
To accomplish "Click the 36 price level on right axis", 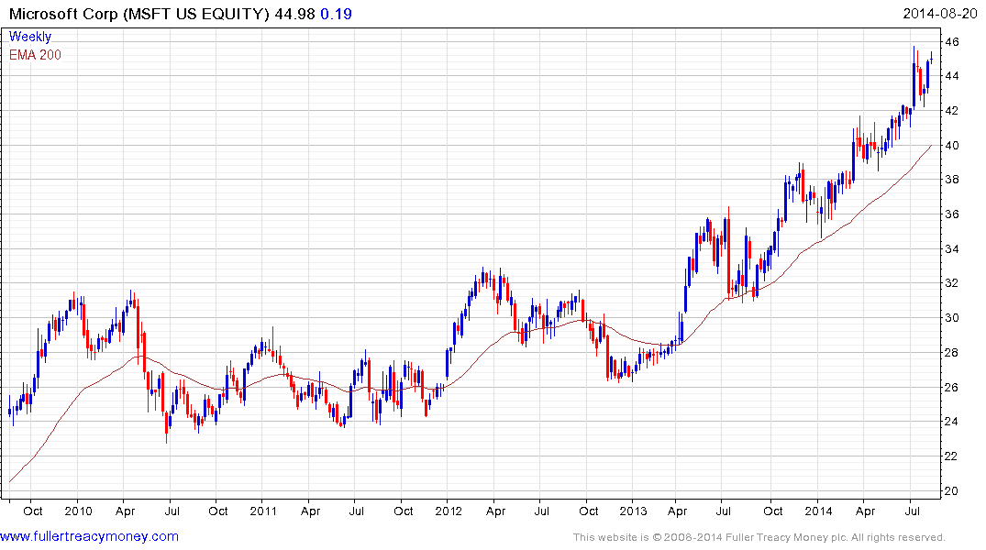I will 953,214.
